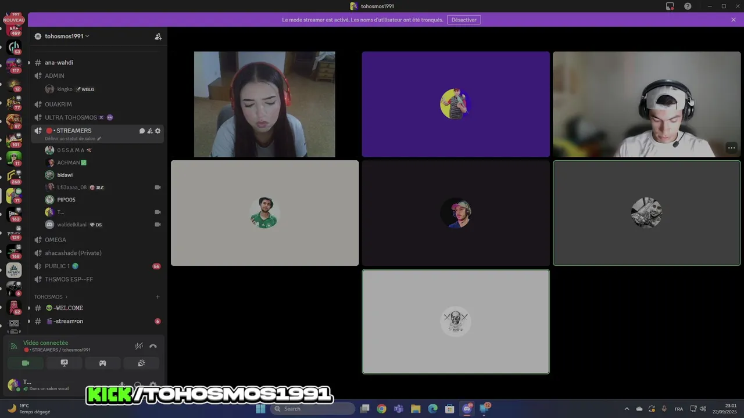
Task: Click gray tile with black-white photo avatar
Action: point(647,213)
